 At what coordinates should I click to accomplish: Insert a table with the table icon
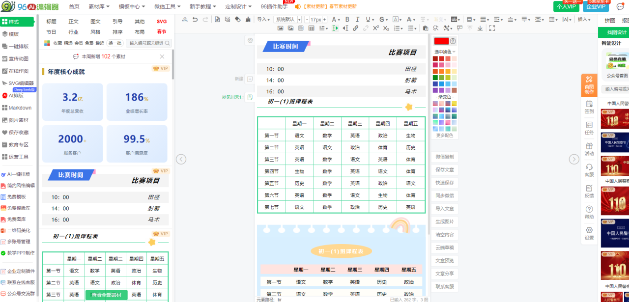click(311, 28)
